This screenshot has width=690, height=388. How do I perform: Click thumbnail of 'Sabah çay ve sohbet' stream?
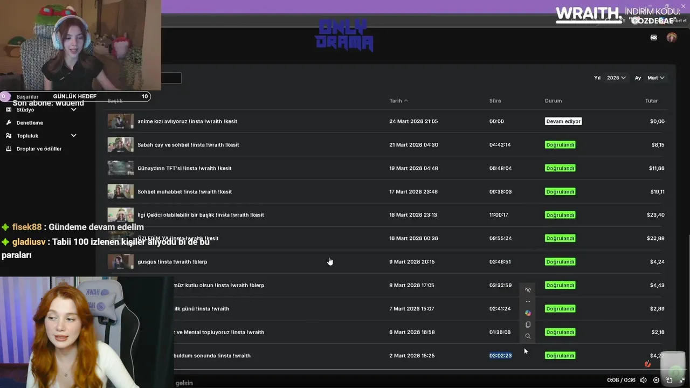pyautogui.click(x=120, y=144)
